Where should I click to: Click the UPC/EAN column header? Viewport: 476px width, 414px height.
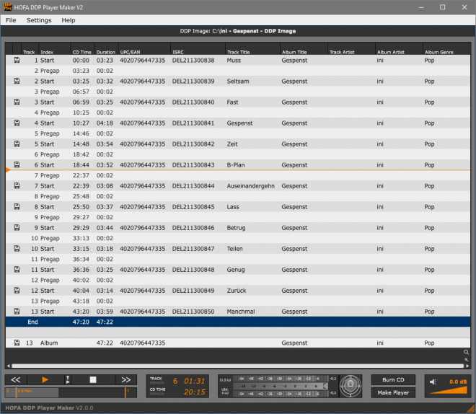point(130,52)
